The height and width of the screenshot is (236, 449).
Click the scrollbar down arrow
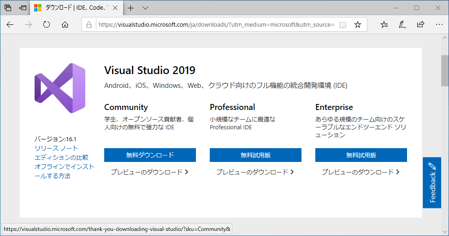(445, 232)
